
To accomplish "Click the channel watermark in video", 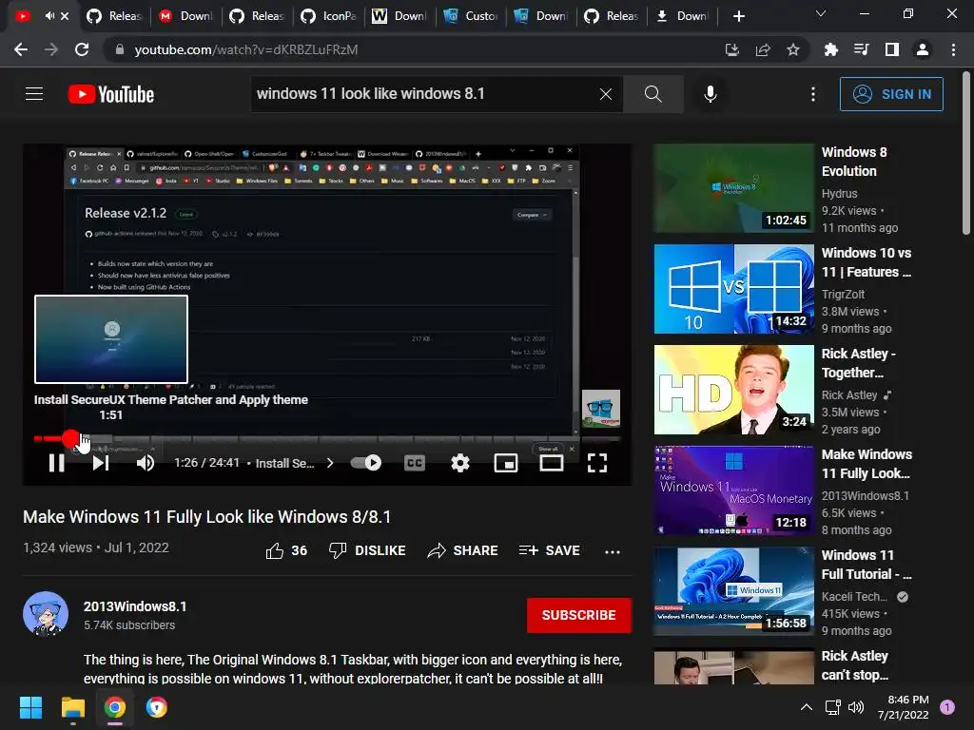I will tap(601, 409).
